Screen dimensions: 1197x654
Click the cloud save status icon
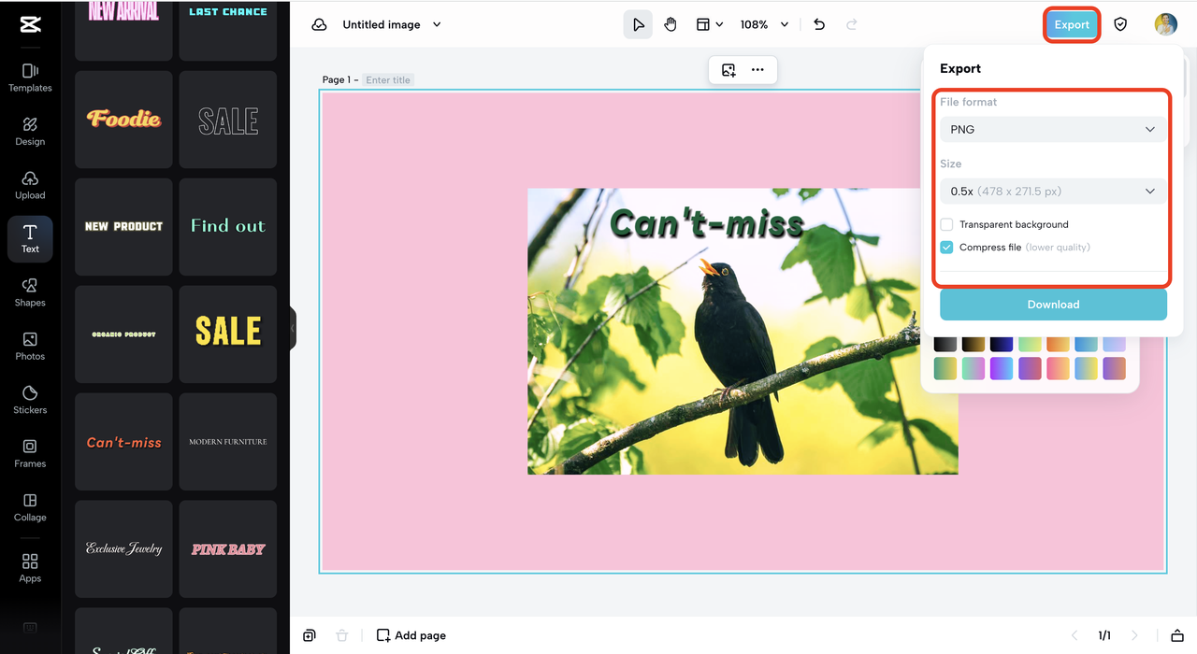coord(319,24)
